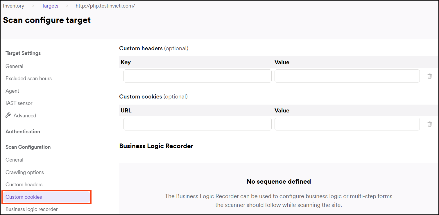Open the Custom headers settings page

pos(24,184)
